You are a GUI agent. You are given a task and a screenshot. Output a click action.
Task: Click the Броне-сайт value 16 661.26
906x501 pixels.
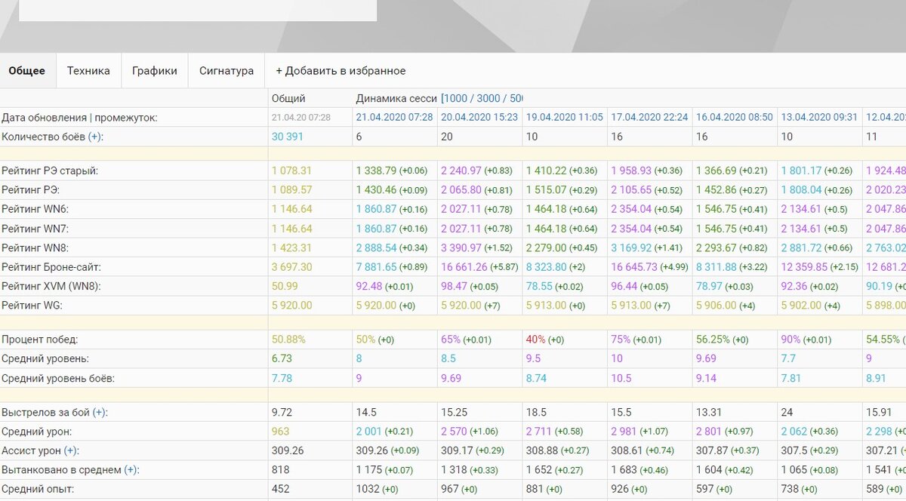[464, 266]
